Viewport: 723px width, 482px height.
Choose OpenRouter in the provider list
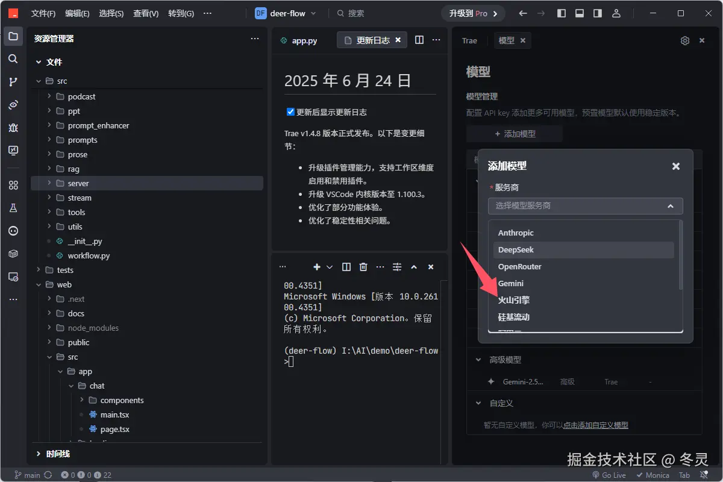point(583,266)
